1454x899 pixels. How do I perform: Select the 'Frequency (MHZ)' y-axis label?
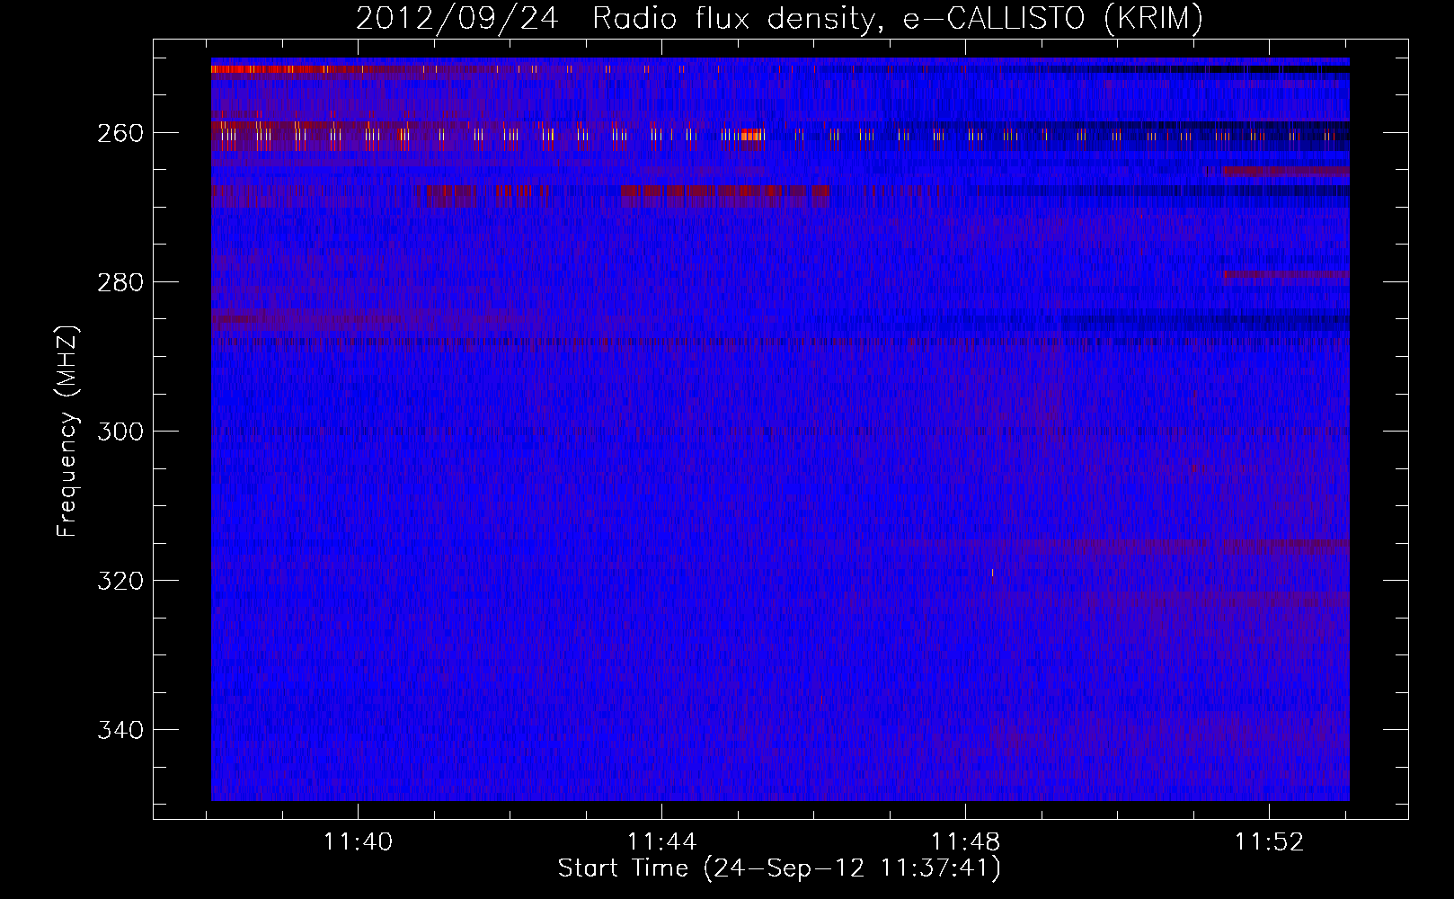[x=67, y=431]
